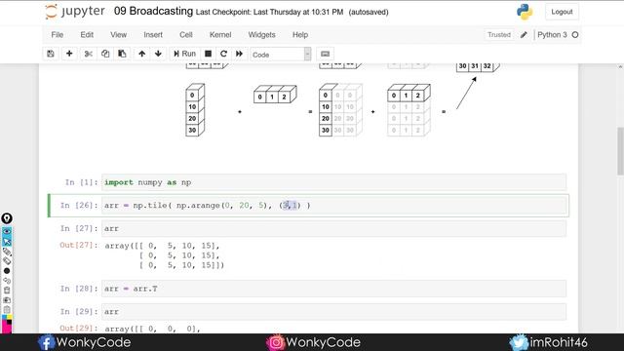This screenshot has height=351, width=624.
Task: Move selected cell up arrow
Action: point(142,54)
